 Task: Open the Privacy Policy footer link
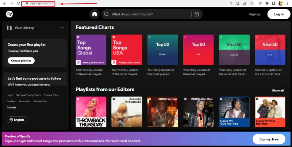tap(51, 95)
